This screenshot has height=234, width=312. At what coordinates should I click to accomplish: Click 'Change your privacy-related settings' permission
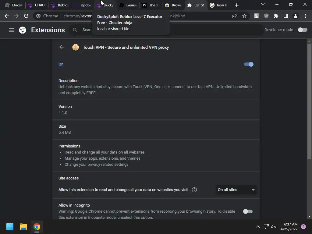pyautogui.click(x=97, y=165)
